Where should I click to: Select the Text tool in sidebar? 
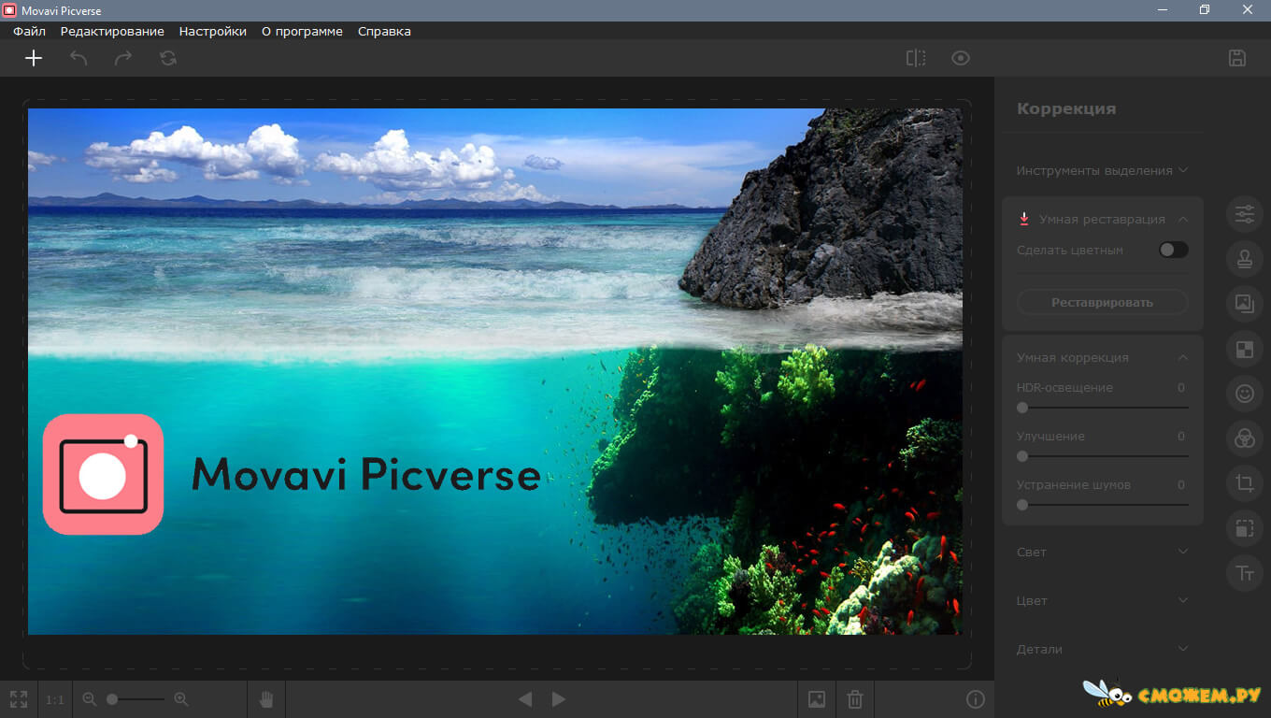tap(1245, 573)
